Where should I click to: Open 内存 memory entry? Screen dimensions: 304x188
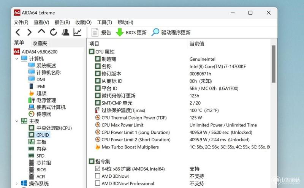(x=38, y=149)
